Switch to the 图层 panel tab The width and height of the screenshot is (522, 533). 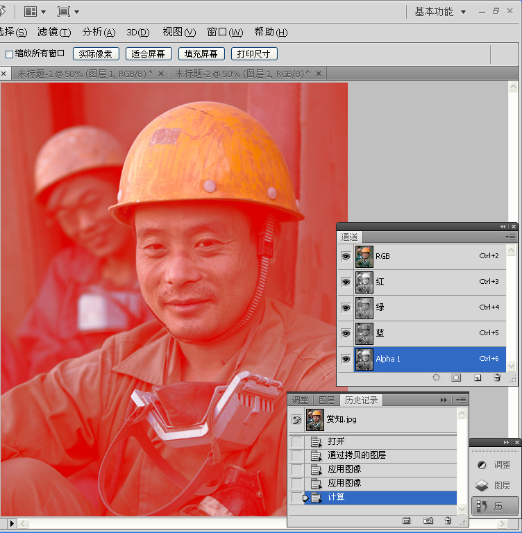pos(326,400)
